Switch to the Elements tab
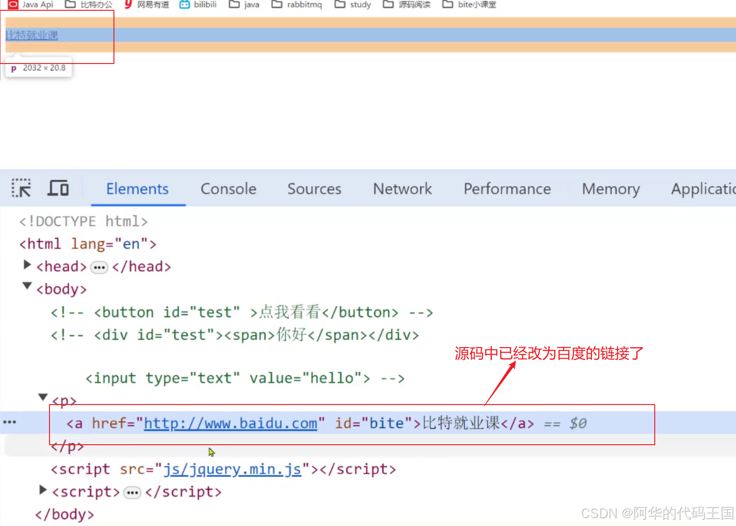The width and height of the screenshot is (736, 526). click(x=137, y=189)
